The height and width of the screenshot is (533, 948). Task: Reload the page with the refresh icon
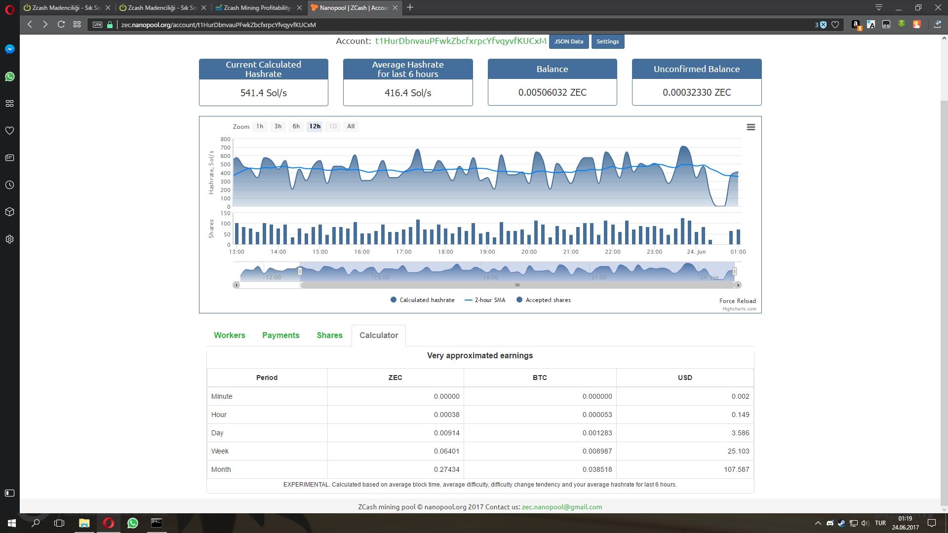61,24
